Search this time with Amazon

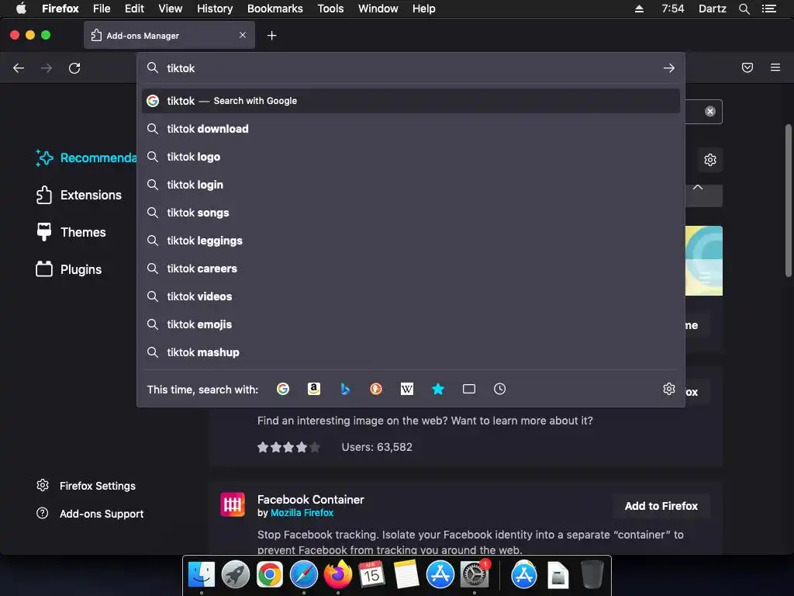(x=314, y=389)
